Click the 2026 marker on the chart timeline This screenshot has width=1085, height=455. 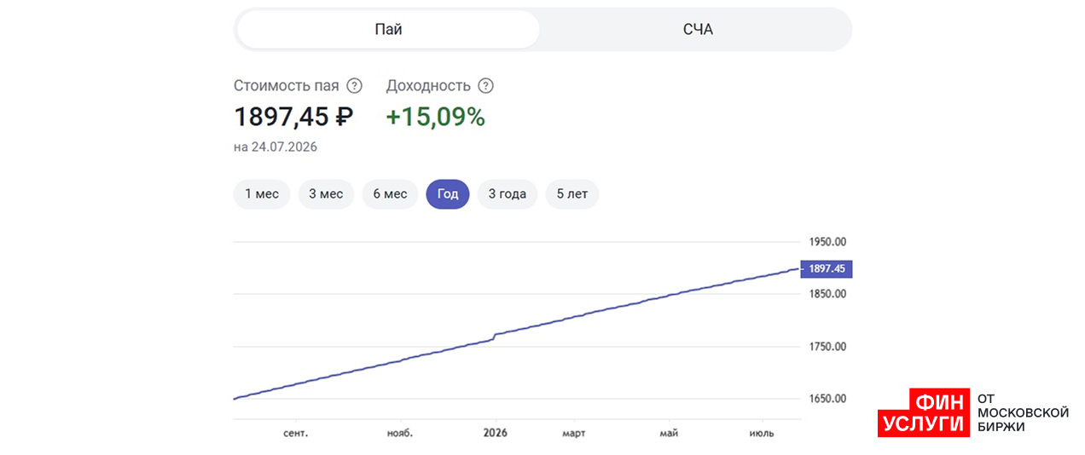(x=495, y=433)
